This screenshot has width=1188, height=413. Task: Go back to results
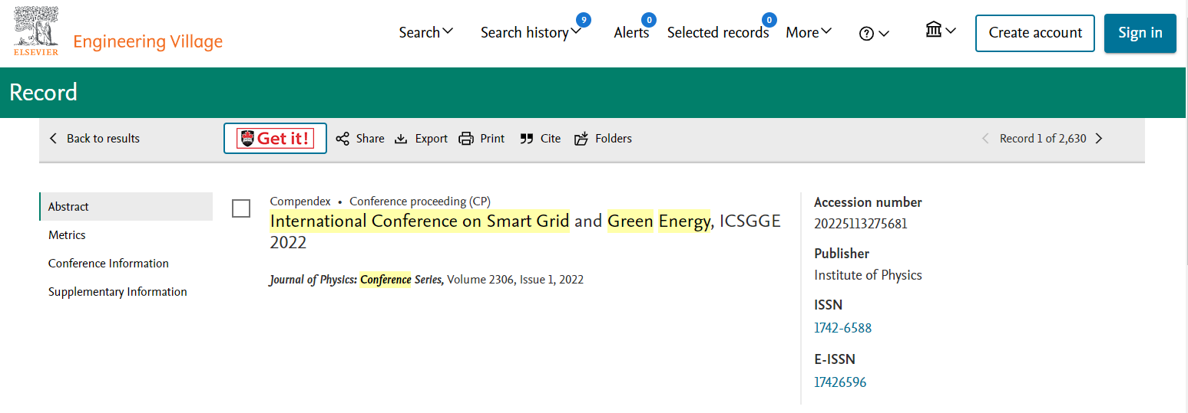point(94,139)
